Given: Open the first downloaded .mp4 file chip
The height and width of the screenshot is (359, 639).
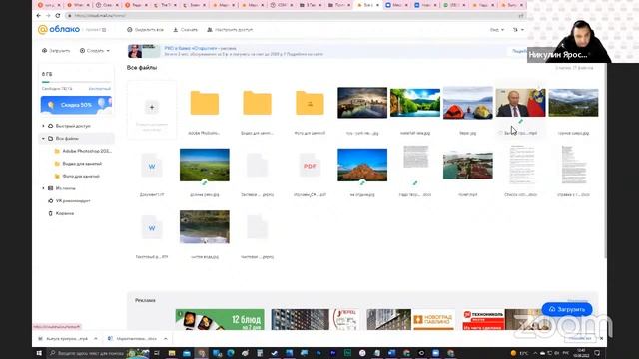Looking at the screenshot, I should tap(64, 339).
